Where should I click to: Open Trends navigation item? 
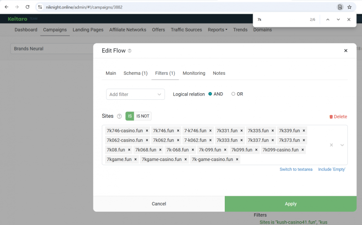[x=240, y=30]
